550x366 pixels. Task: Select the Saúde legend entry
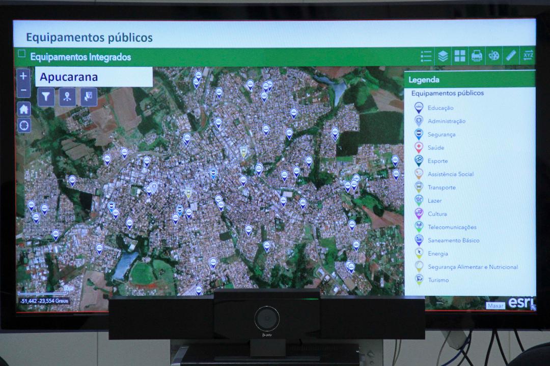(435, 148)
